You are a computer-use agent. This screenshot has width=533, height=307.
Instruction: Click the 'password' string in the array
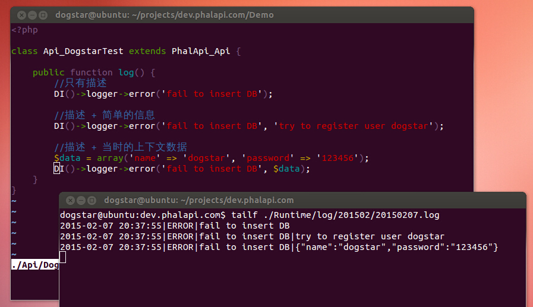[x=268, y=159]
